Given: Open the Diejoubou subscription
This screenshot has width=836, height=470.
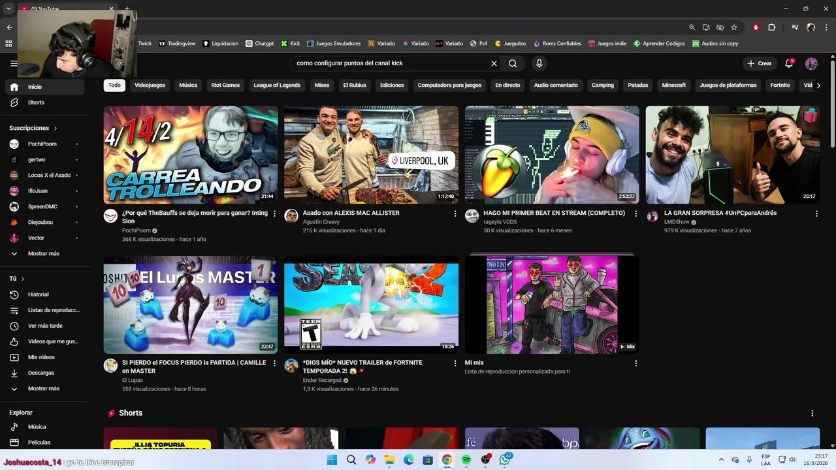Looking at the screenshot, I should (x=44, y=222).
